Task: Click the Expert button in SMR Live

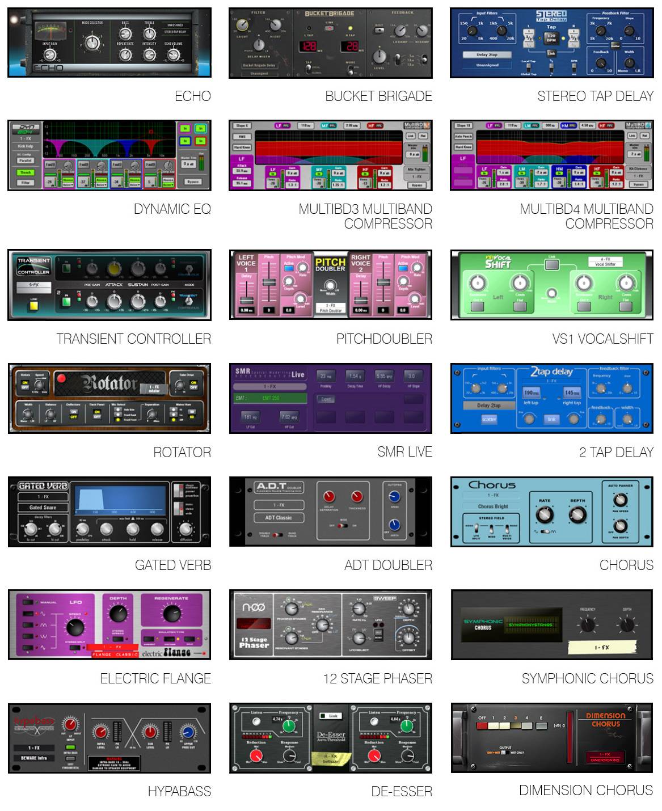Action: point(326,399)
